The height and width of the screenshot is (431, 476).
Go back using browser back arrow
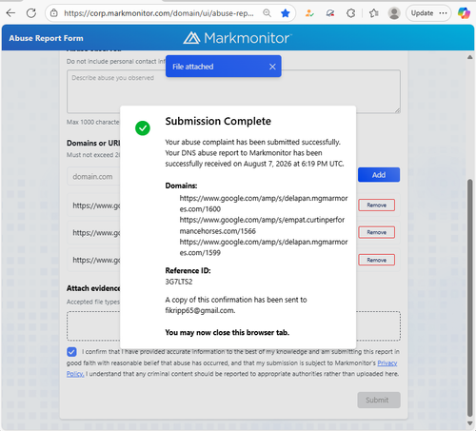point(10,13)
